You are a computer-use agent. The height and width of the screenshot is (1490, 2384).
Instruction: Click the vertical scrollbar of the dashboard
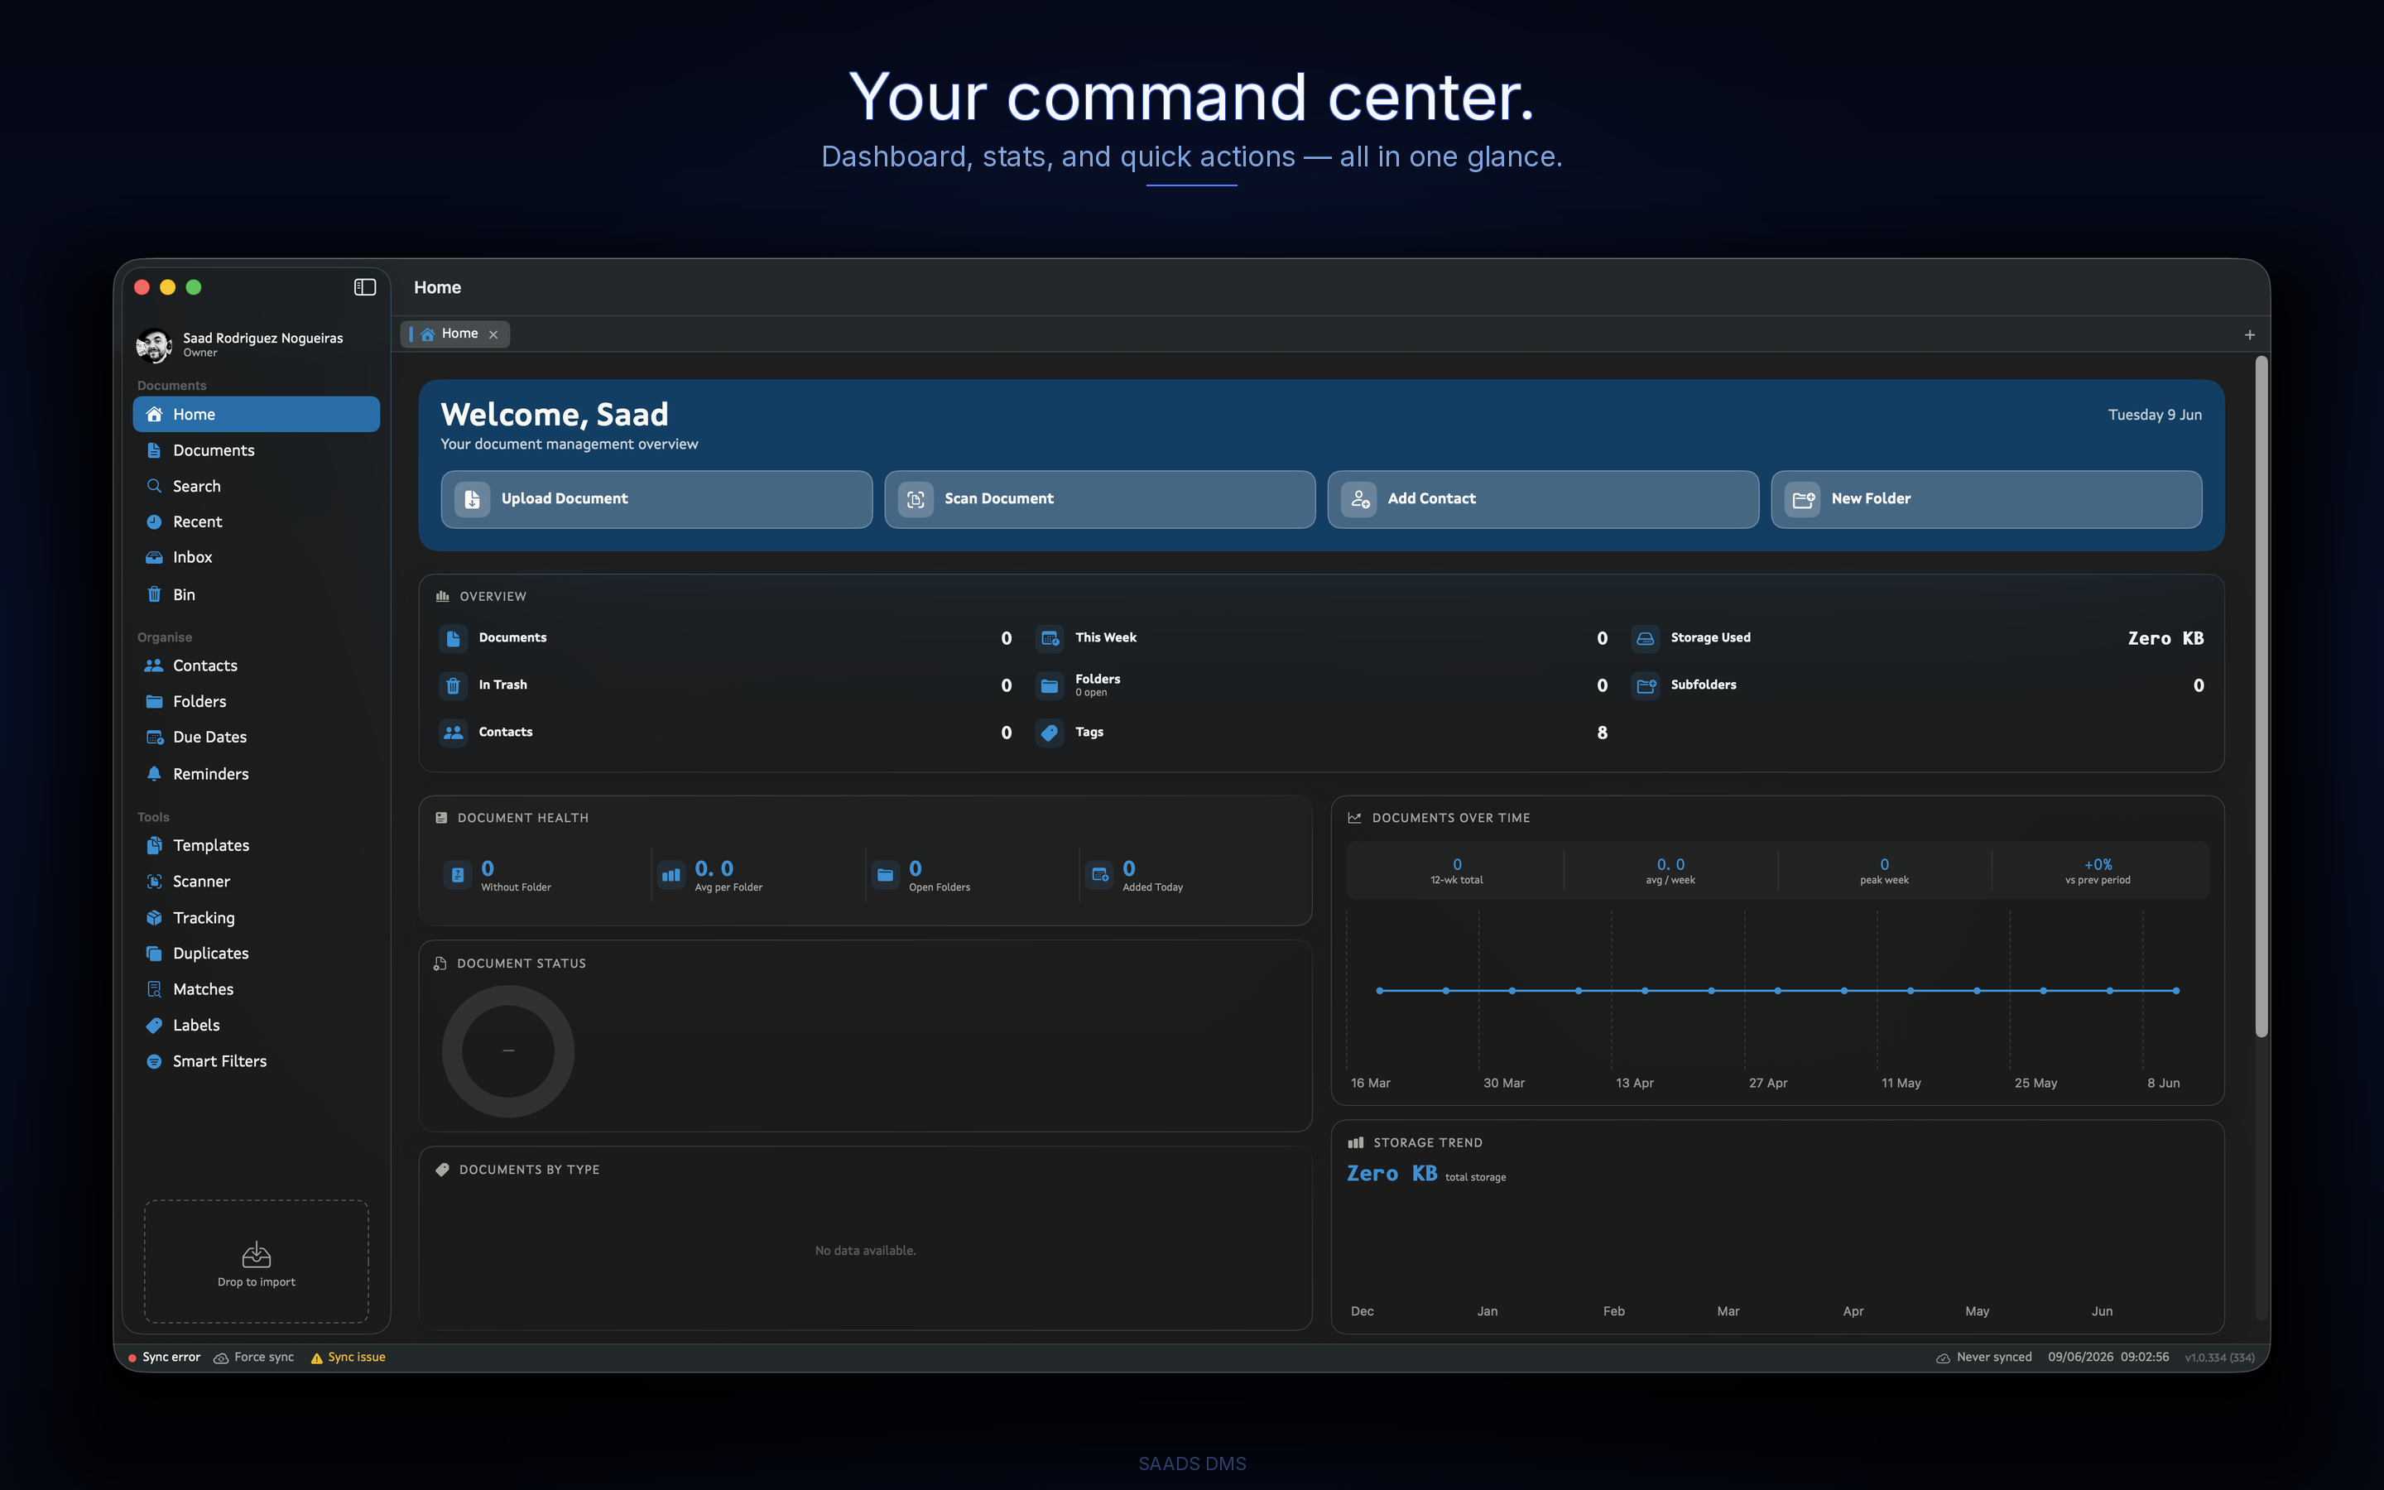coord(2261,695)
